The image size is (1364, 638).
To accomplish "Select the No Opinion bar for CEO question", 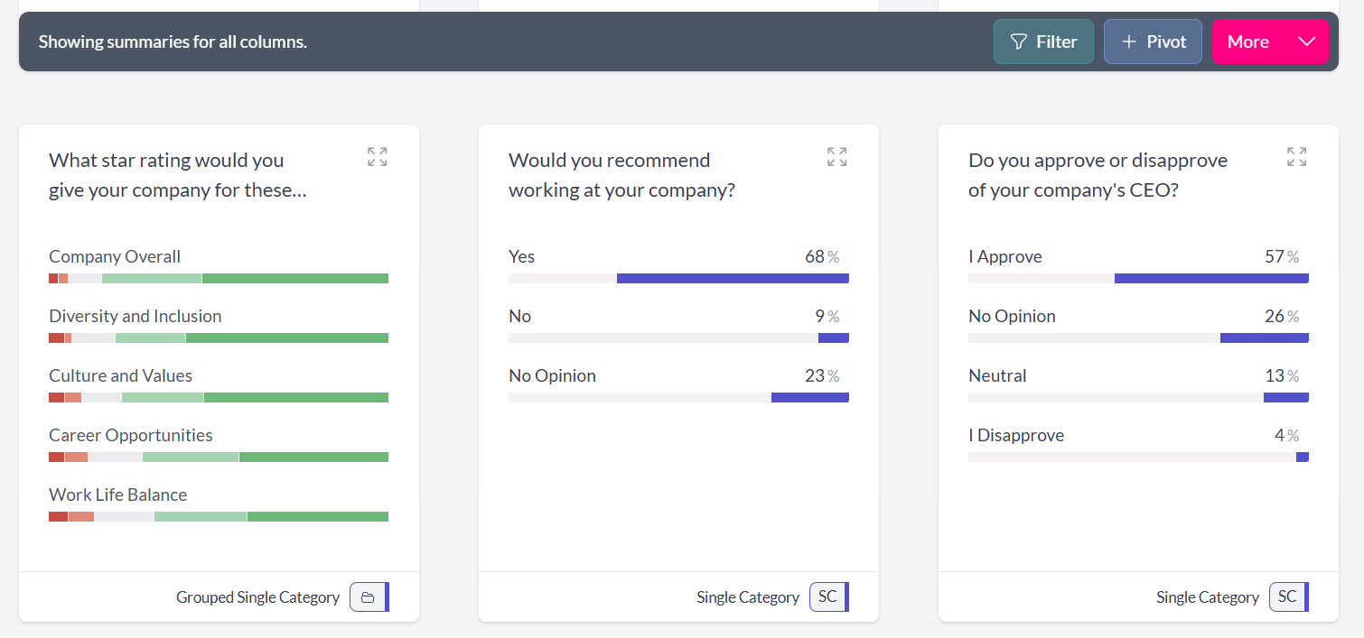I will [x=1138, y=338].
